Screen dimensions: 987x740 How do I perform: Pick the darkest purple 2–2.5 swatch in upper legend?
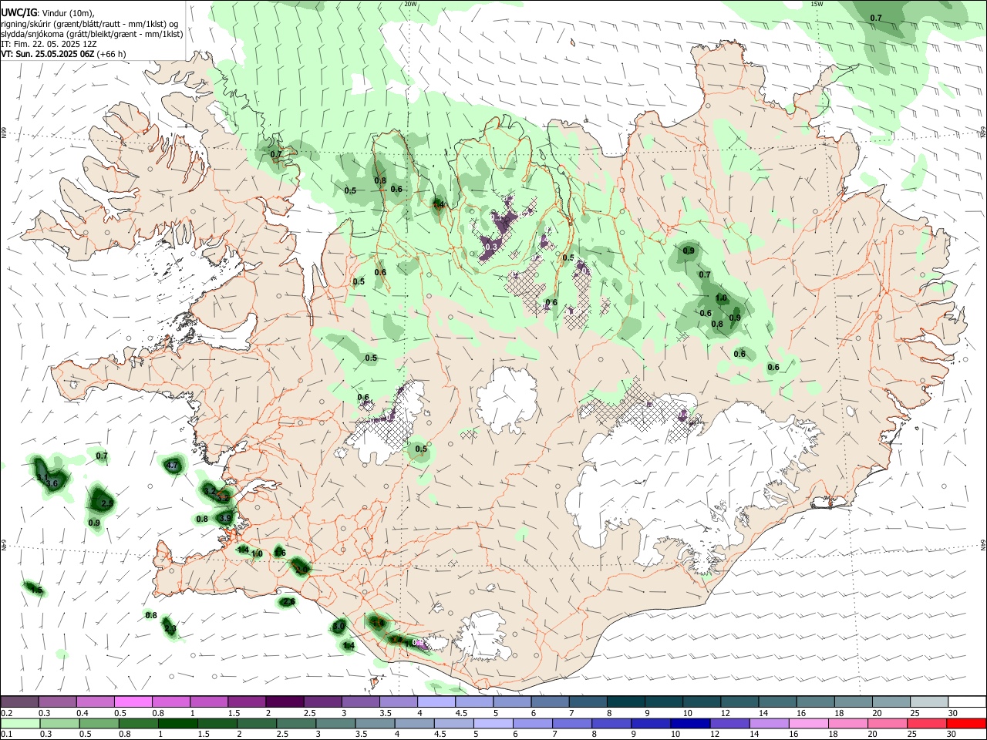285,701
